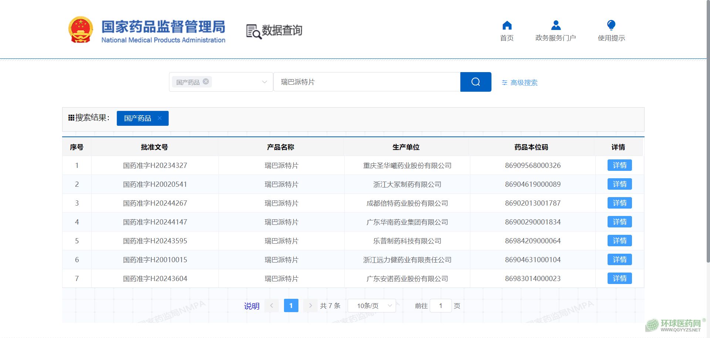Open the 政务服务门户 user portal icon
The height and width of the screenshot is (338, 710).
[555, 26]
